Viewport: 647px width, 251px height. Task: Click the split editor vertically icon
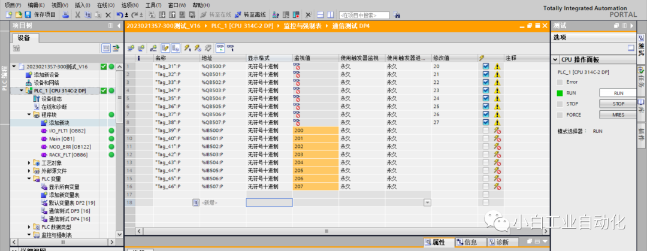coord(330,15)
